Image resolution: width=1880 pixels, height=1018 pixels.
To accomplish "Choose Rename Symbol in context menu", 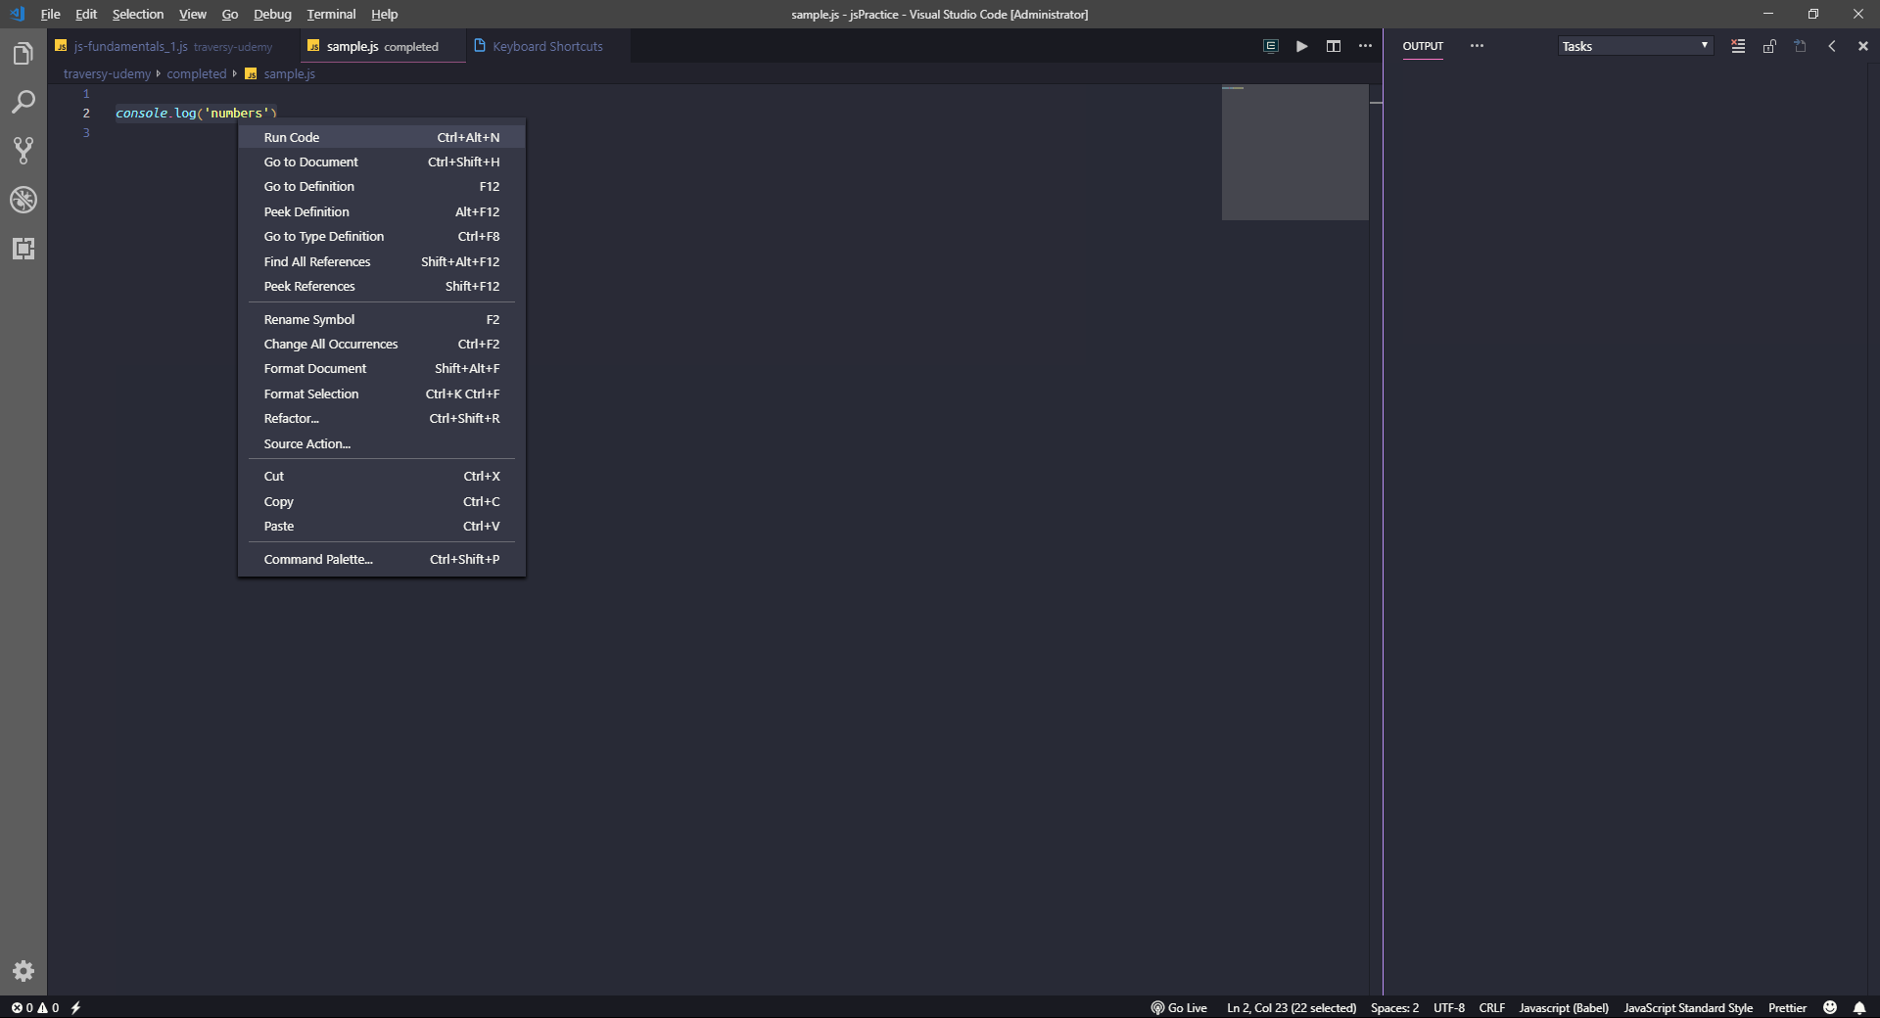I will [382, 319].
